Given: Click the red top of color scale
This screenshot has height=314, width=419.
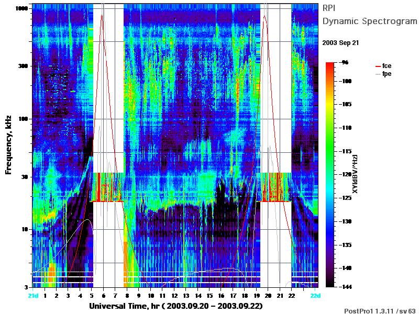Looking at the screenshot, I should (330, 64).
